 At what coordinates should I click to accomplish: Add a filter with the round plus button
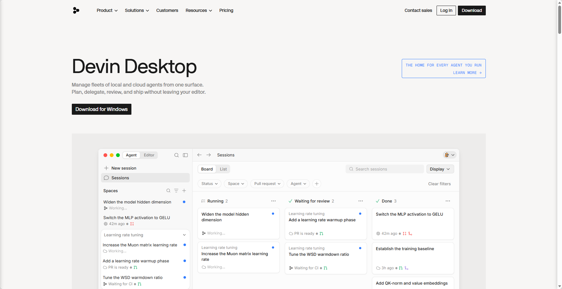point(317,184)
